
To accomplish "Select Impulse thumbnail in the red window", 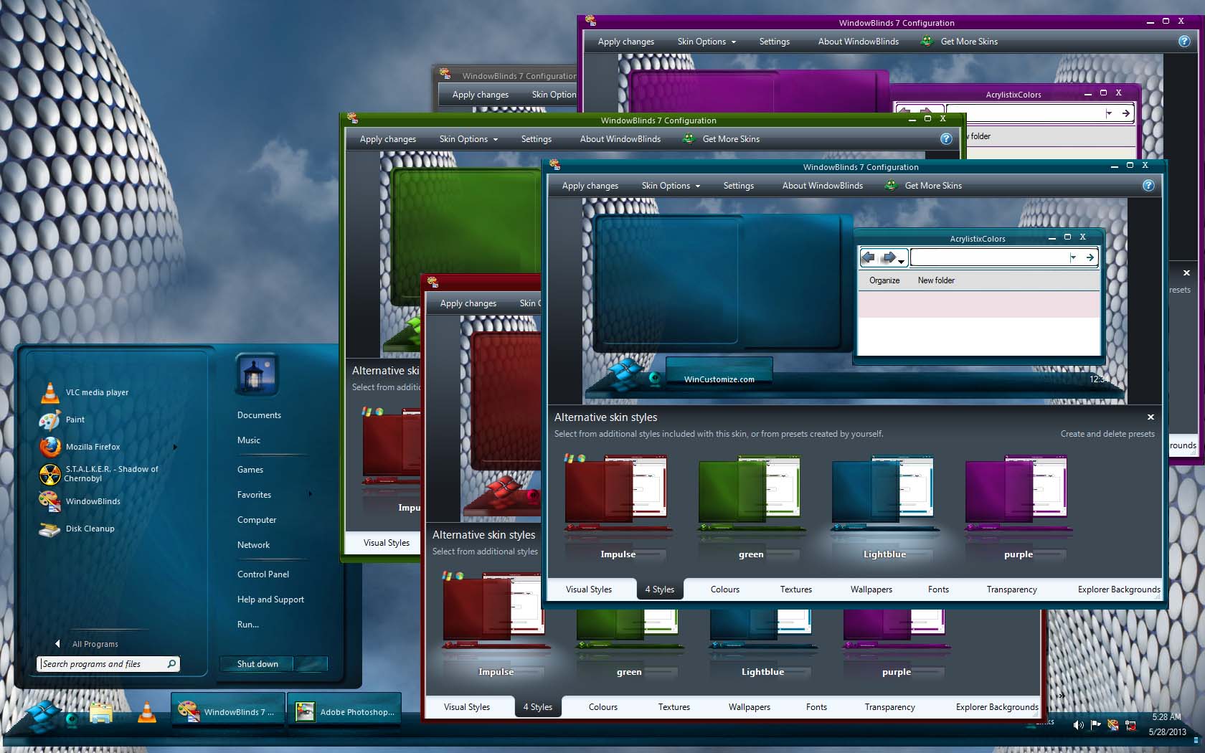I will [x=496, y=624].
